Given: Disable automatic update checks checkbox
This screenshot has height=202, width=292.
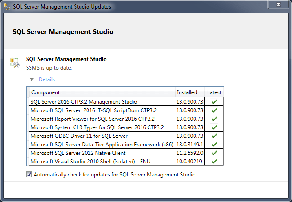Looking at the screenshot, I should pos(29,175).
